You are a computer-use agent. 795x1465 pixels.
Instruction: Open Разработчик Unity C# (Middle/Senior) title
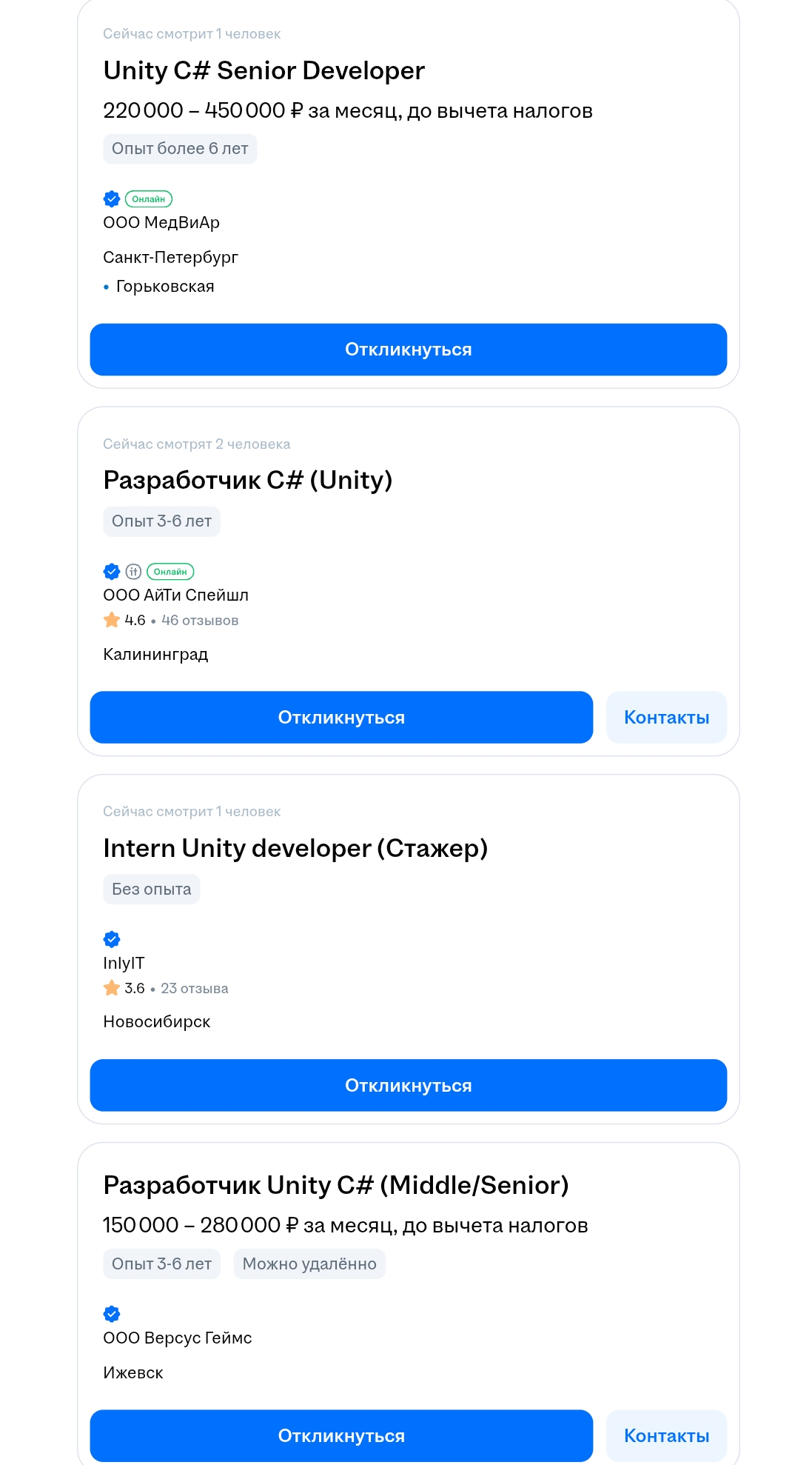point(336,1185)
